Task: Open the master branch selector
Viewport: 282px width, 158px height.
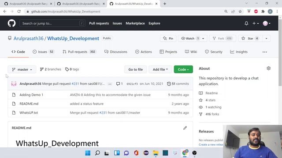Action: click(22, 69)
